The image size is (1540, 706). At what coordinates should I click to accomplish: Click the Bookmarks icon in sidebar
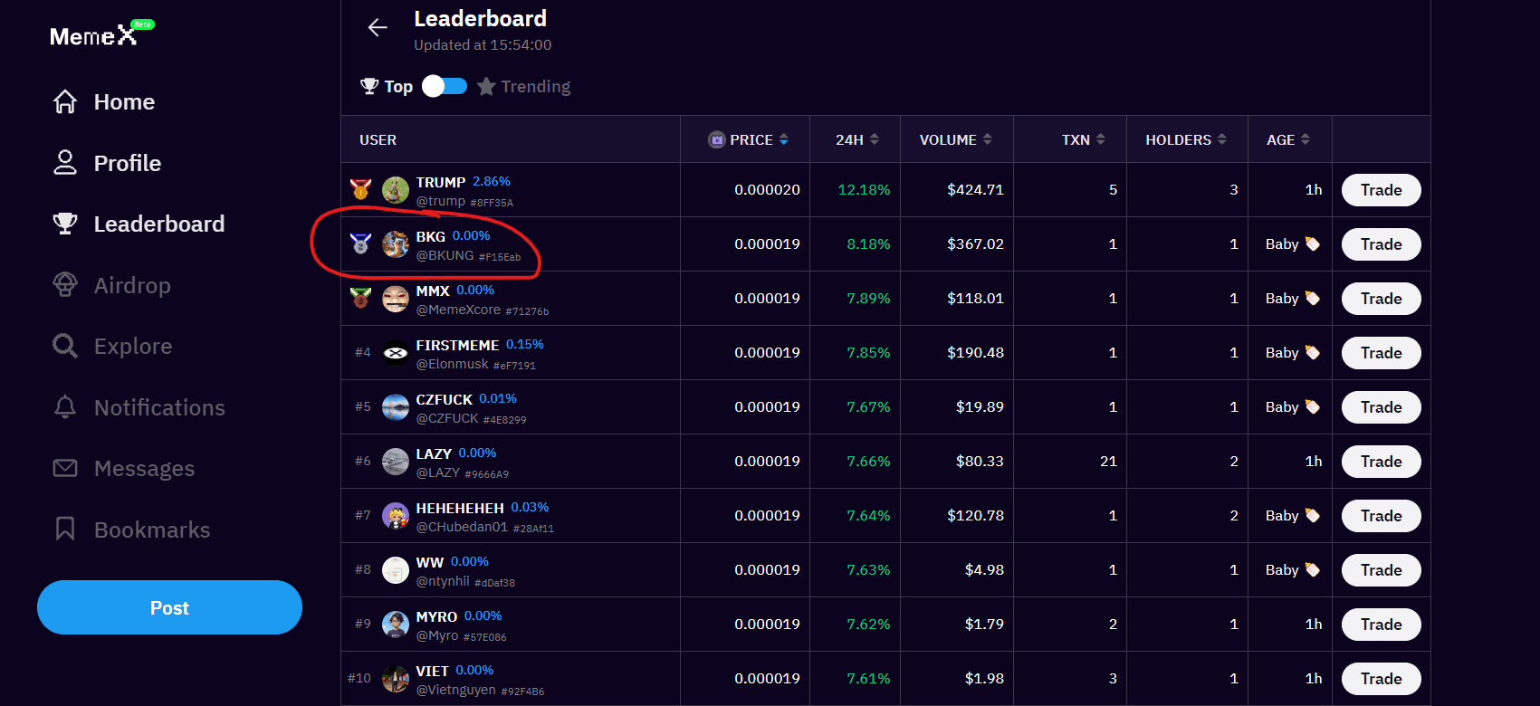tap(65, 529)
